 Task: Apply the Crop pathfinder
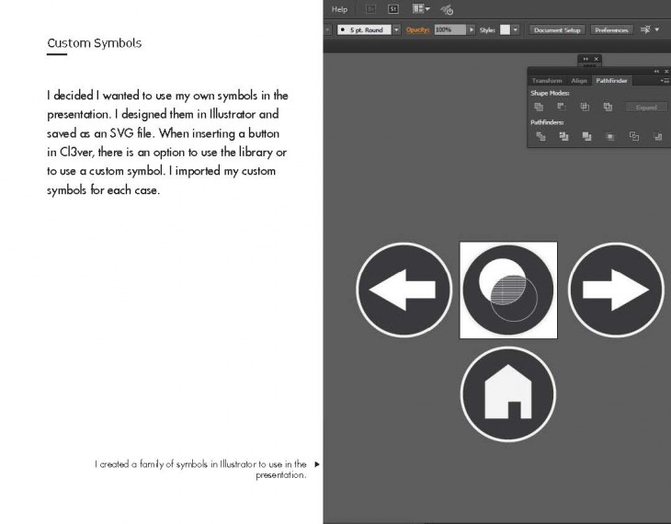610,136
